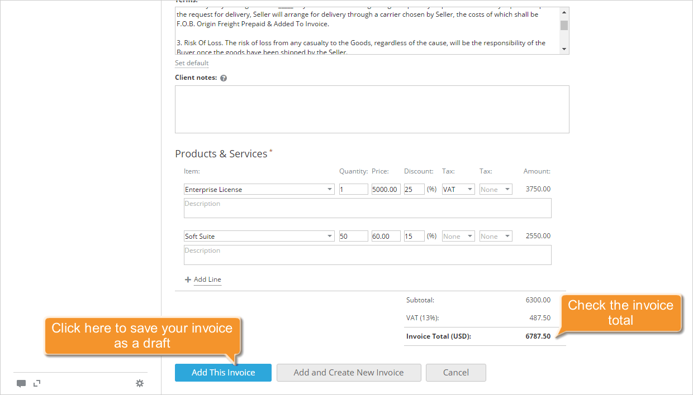Click the Cancel button
The image size is (693, 395).
455,373
